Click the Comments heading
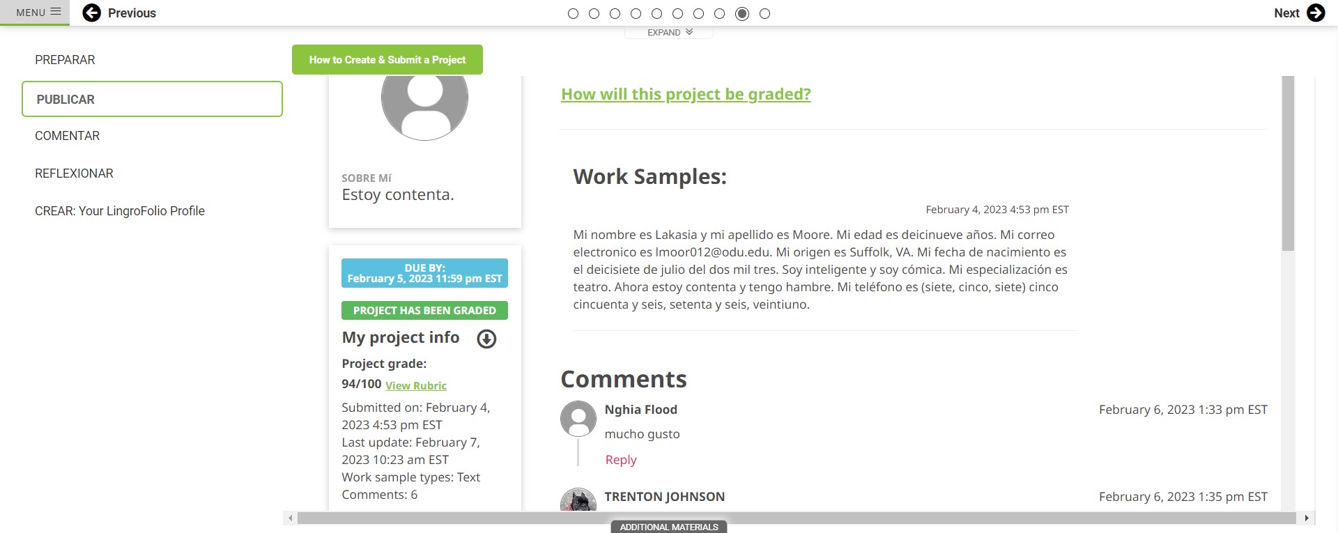Screen dimensions: 1338x533 click(624, 379)
